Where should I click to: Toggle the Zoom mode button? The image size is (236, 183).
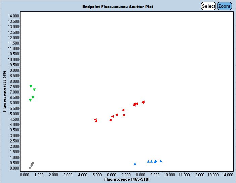pos(224,6)
